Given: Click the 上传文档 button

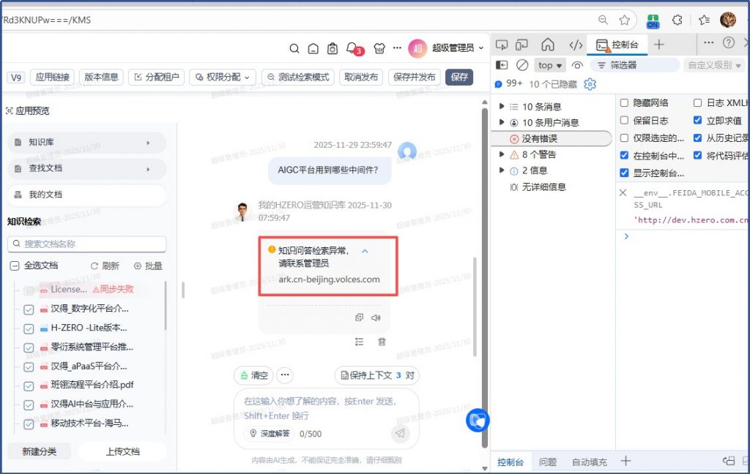Looking at the screenshot, I should point(122,451).
